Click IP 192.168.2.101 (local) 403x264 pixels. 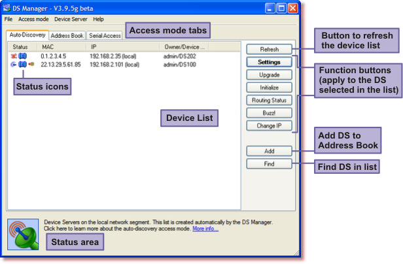114,65
